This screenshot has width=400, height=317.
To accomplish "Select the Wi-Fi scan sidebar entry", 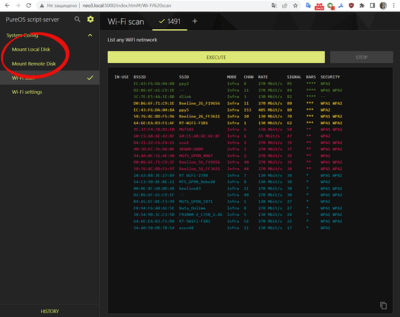I will 27,77.
